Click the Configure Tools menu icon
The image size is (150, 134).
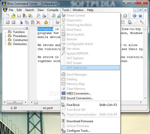(x=63, y=130)
